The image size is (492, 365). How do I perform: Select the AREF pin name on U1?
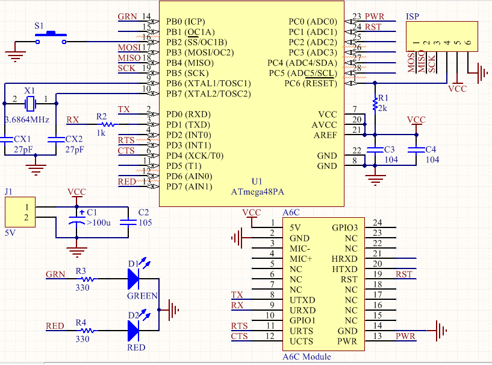click(x=325, y=136)
